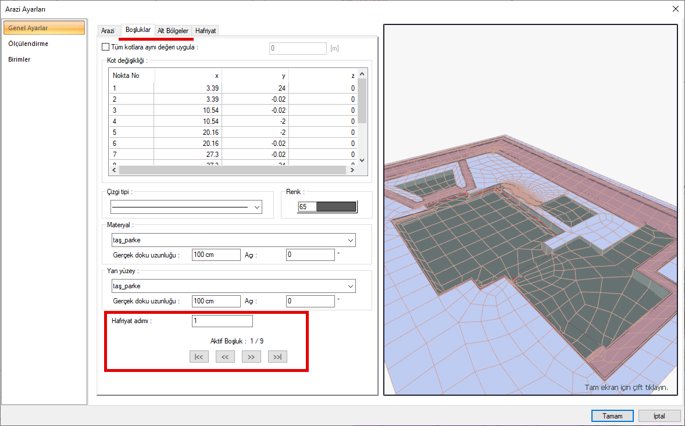Open the Hafriyat tab
This screenshot has height=426, width=685.
point(206,31)
